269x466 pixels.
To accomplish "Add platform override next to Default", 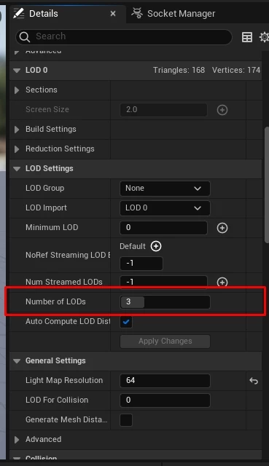I will (156, 246).
